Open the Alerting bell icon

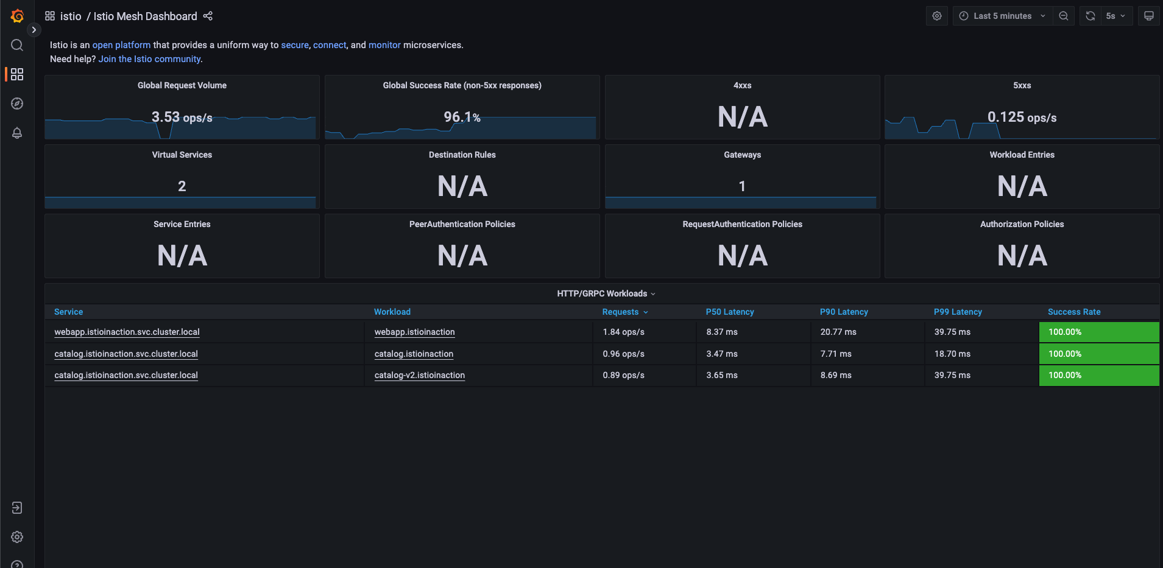(x=17, y=133)
